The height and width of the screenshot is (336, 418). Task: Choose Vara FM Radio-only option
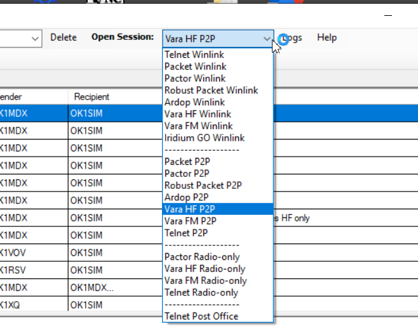tap(218, 281)
